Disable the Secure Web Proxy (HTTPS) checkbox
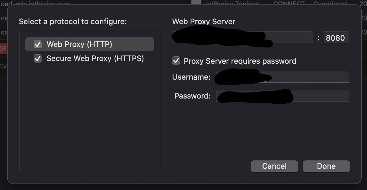This screenshot has height=190, width=367. (x=37, y=58)
